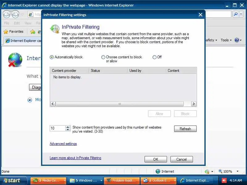Click the Internet zone globe icon
This screenshot has width=247, height=185.
(158, 171)
